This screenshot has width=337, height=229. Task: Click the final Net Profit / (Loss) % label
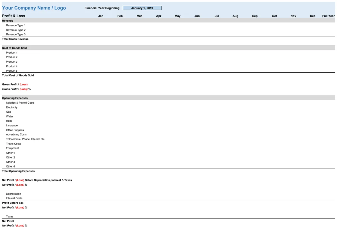coord(15,226)
